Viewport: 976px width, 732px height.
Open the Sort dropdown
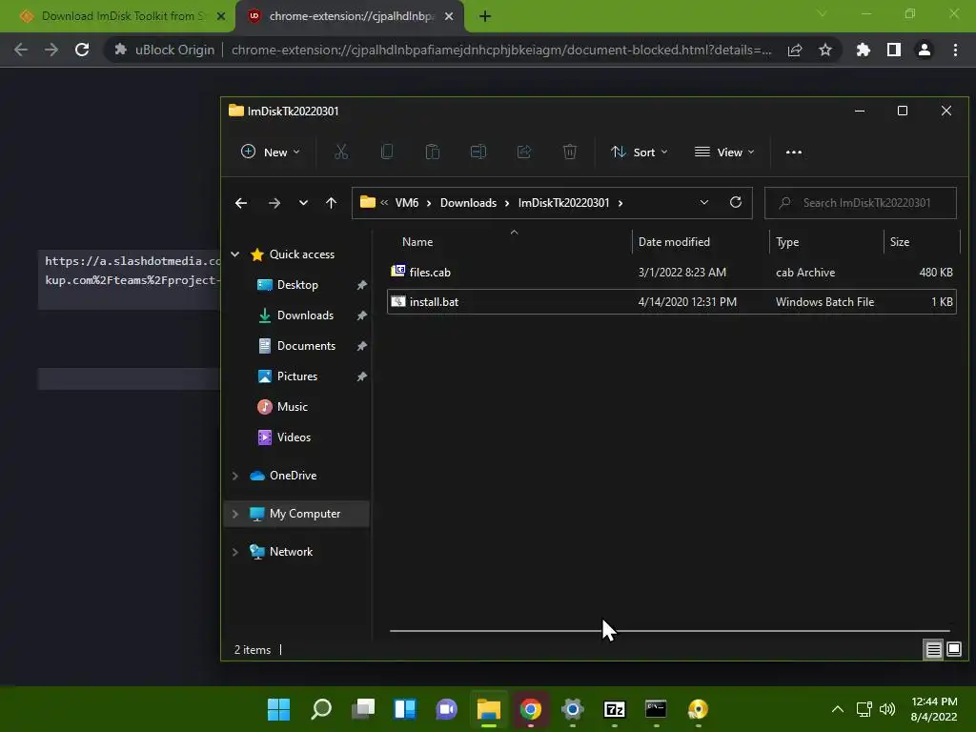pyautogui.click(x=640, y=152)
